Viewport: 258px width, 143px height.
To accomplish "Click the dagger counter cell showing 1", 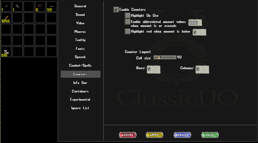I will (6, 6).
